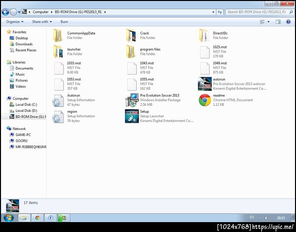Click the lightning bolt taskbar icon
This screenshot has width=296, height=232.
[x=50, y=218]
